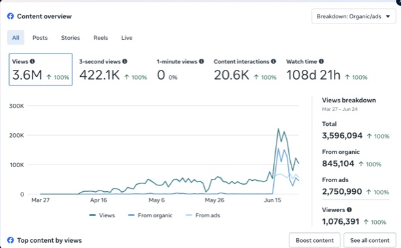Click Facebook logo beside Top content by views

[10, 240]
